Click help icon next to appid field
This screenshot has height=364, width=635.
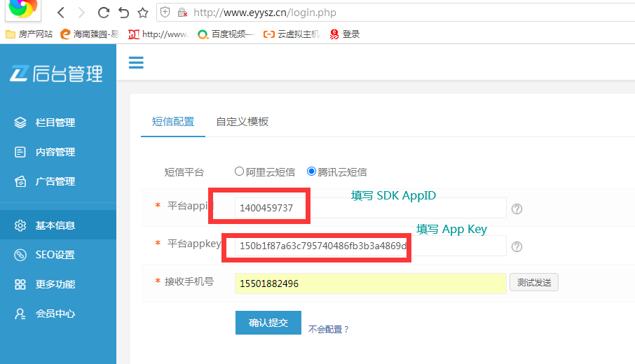(517, 209)
